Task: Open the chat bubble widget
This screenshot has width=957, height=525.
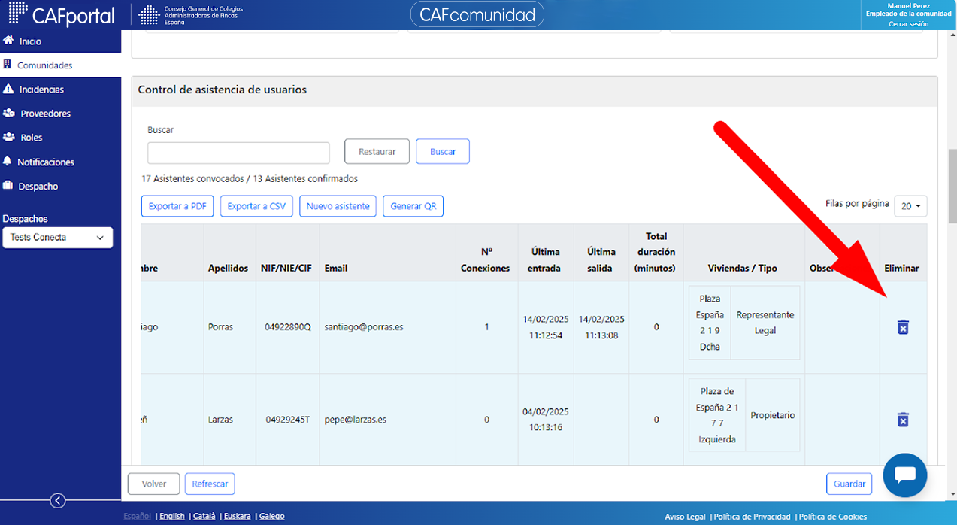Action: pos(904,475)
